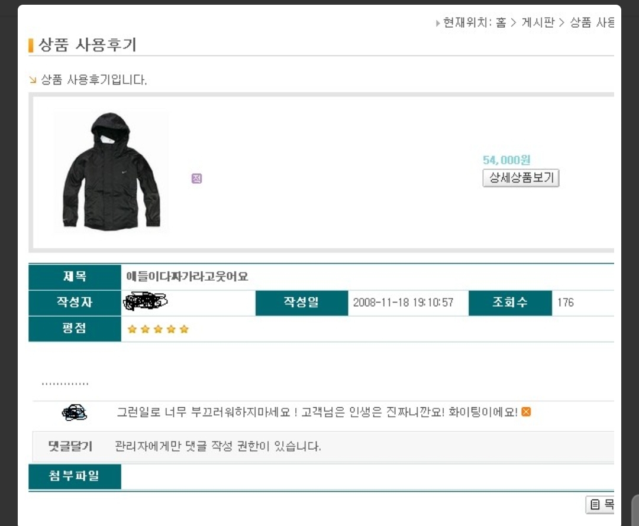This screenshot has width=639, height=526.
Task: Click the orange bar beside 상품 사용후기 heading
Action: [31, 45]
